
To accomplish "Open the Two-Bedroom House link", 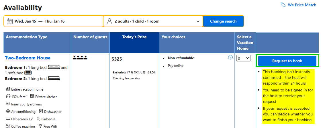I will (28, 58).
